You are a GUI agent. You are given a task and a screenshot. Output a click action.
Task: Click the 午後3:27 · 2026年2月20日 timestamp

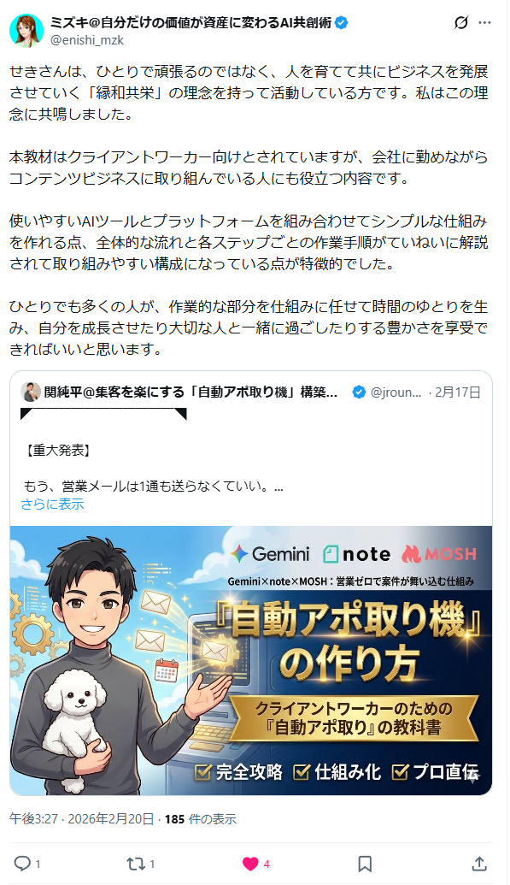(82, 819)
